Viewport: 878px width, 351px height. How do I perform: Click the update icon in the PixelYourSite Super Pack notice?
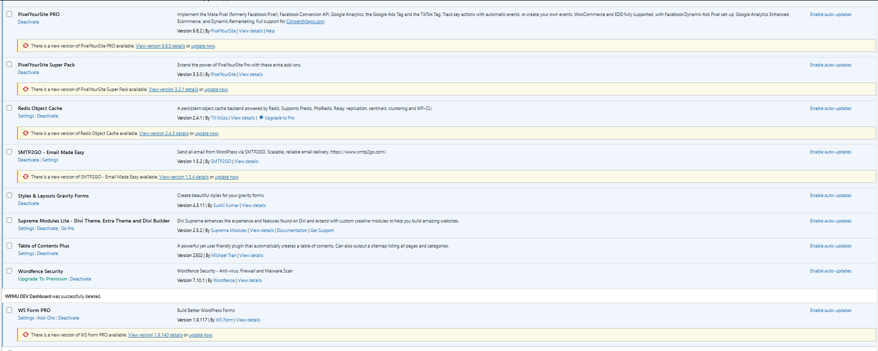tap(26, 89)
